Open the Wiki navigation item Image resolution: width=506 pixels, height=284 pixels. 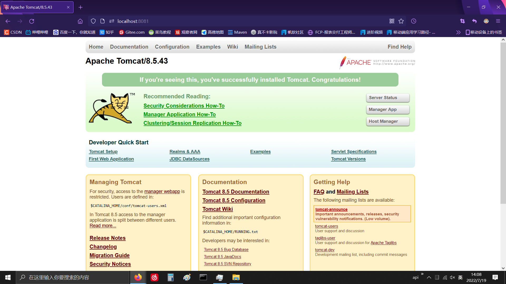(232, 47)
